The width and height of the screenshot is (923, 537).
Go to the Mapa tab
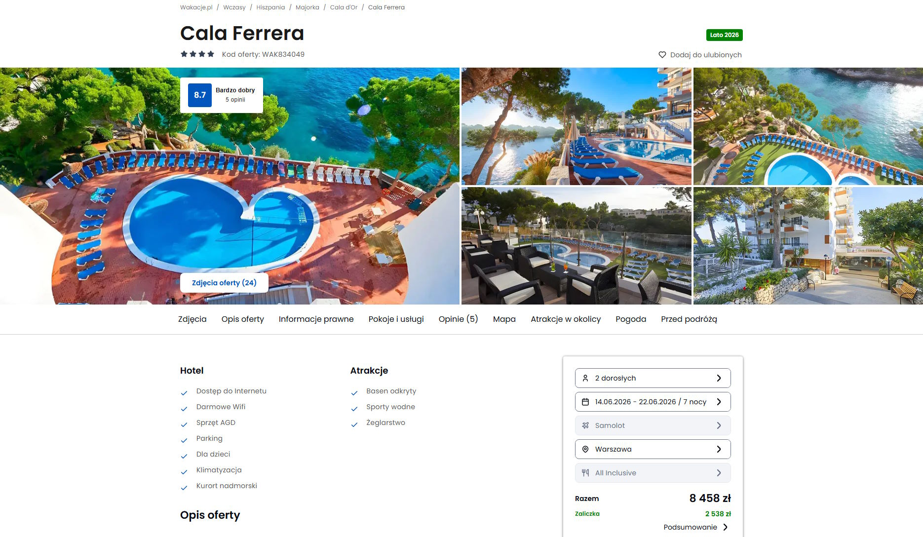coord(504,319)
